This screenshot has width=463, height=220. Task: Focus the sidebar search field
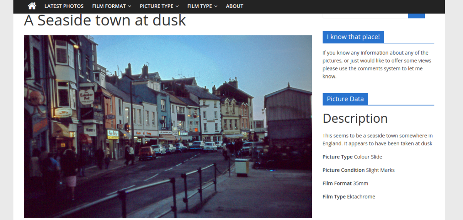click(365, 16)
